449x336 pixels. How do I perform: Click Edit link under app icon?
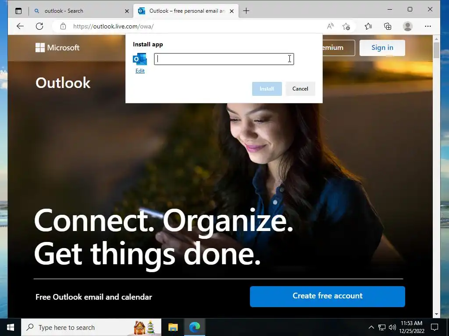[x=140, y=71]
